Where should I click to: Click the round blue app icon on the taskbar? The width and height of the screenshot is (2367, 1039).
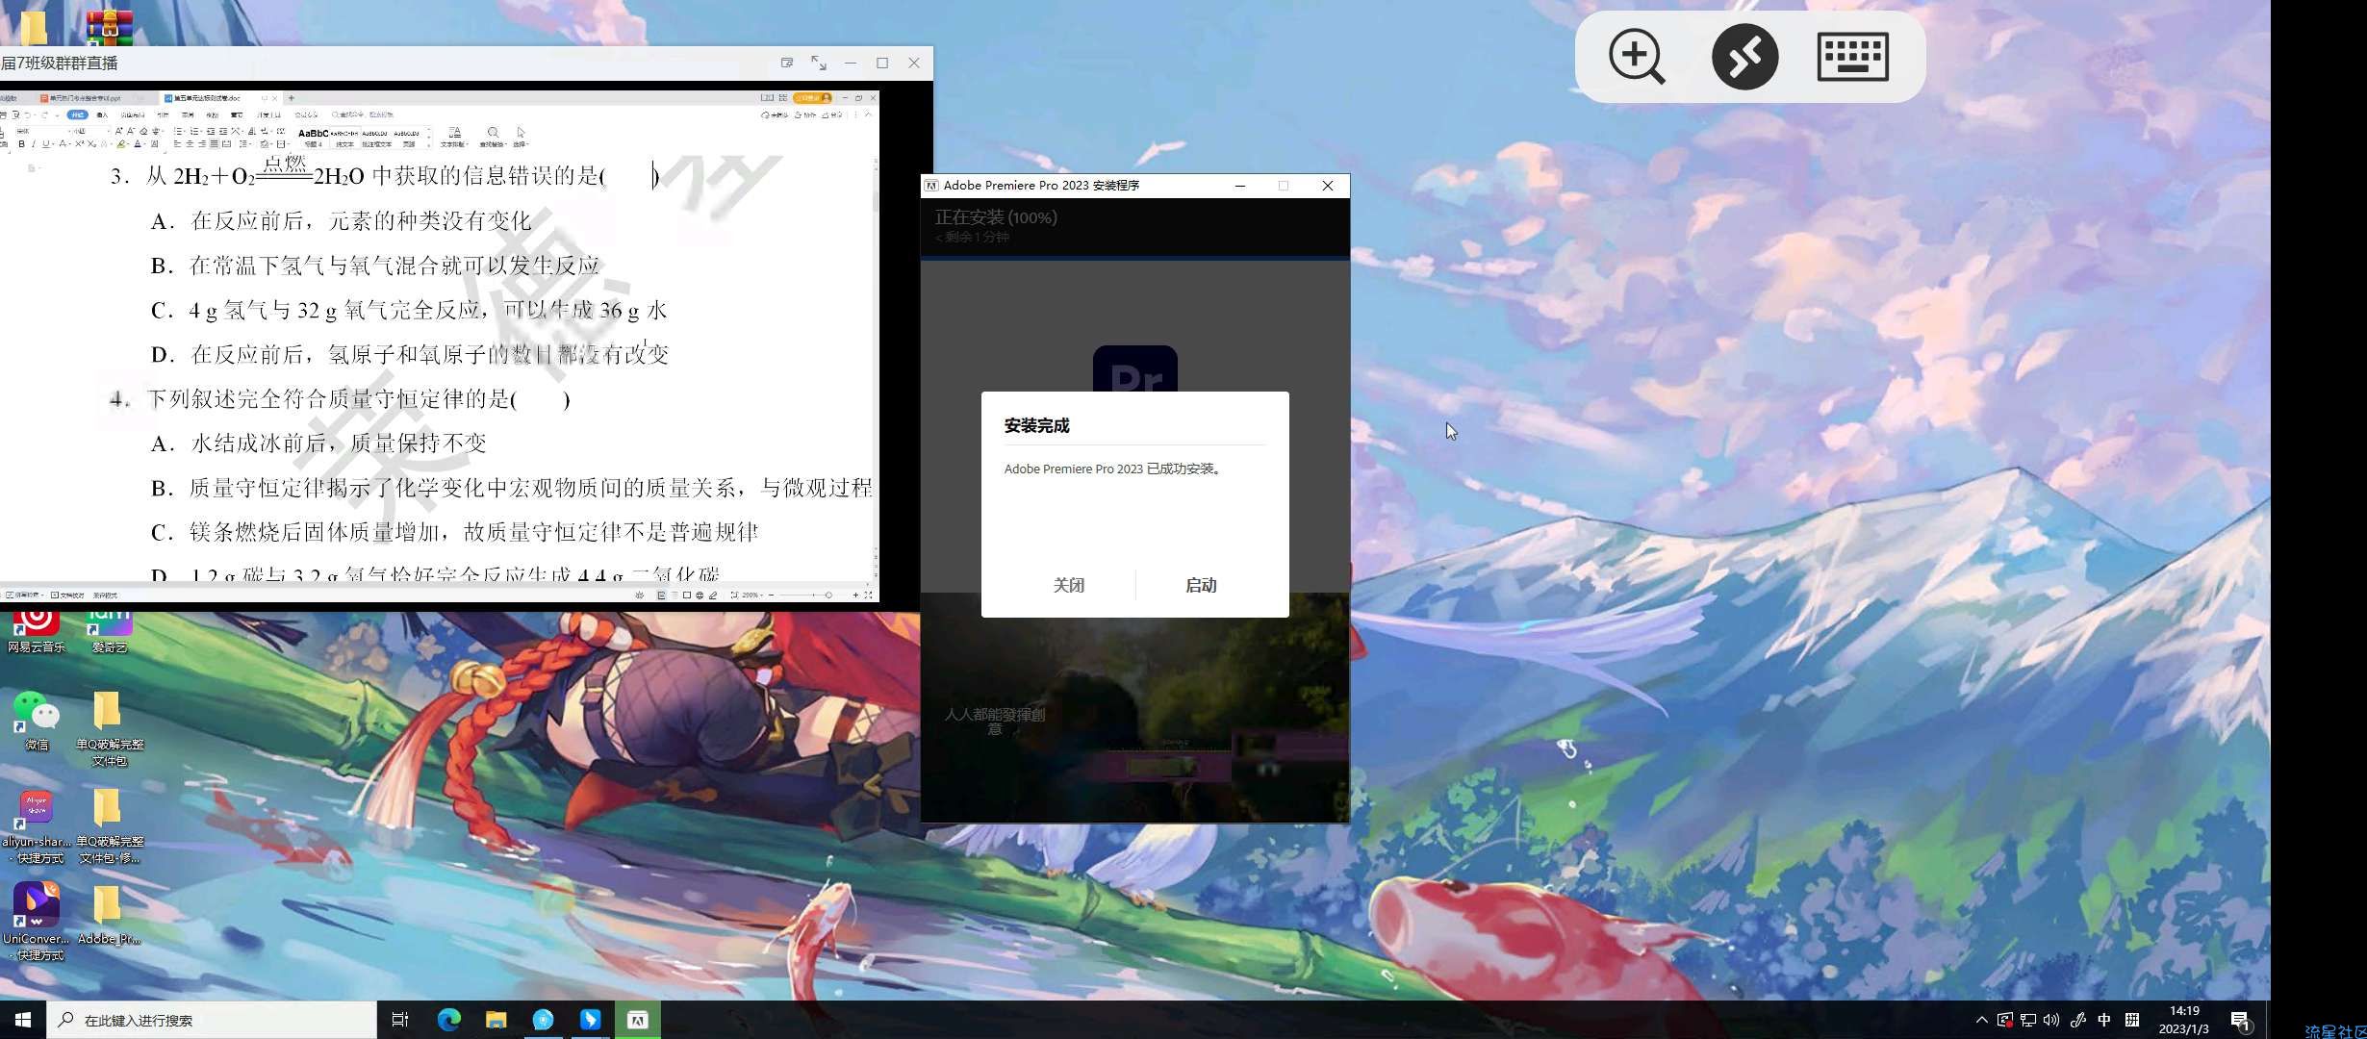[x=543, y=1020]
